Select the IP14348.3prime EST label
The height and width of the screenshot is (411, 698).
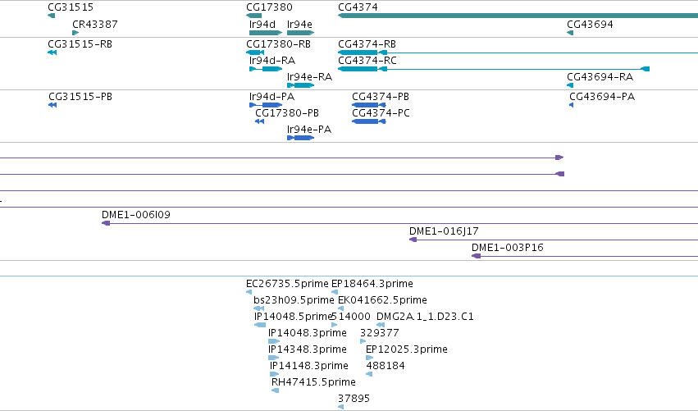pyautogui.click(x=307, y=349)
